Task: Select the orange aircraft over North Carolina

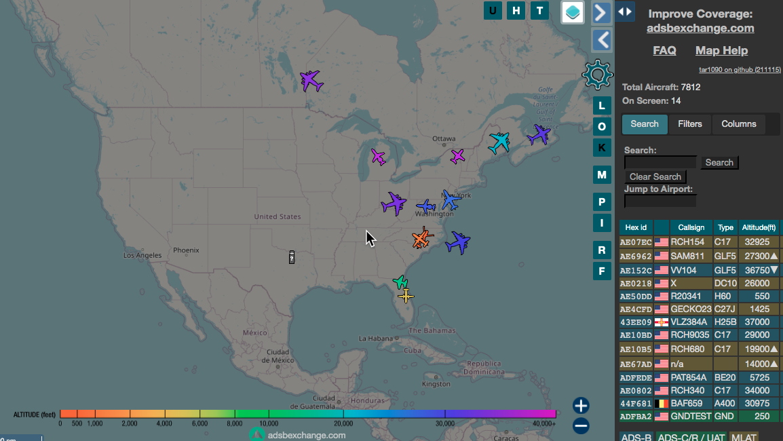Action: pos(423,237)
